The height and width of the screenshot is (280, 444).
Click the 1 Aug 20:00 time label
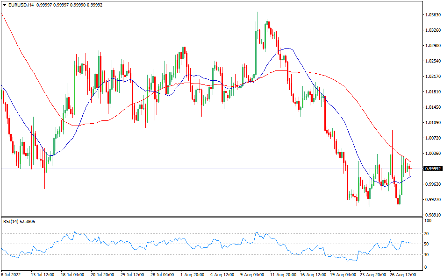[x=192, y=275]
